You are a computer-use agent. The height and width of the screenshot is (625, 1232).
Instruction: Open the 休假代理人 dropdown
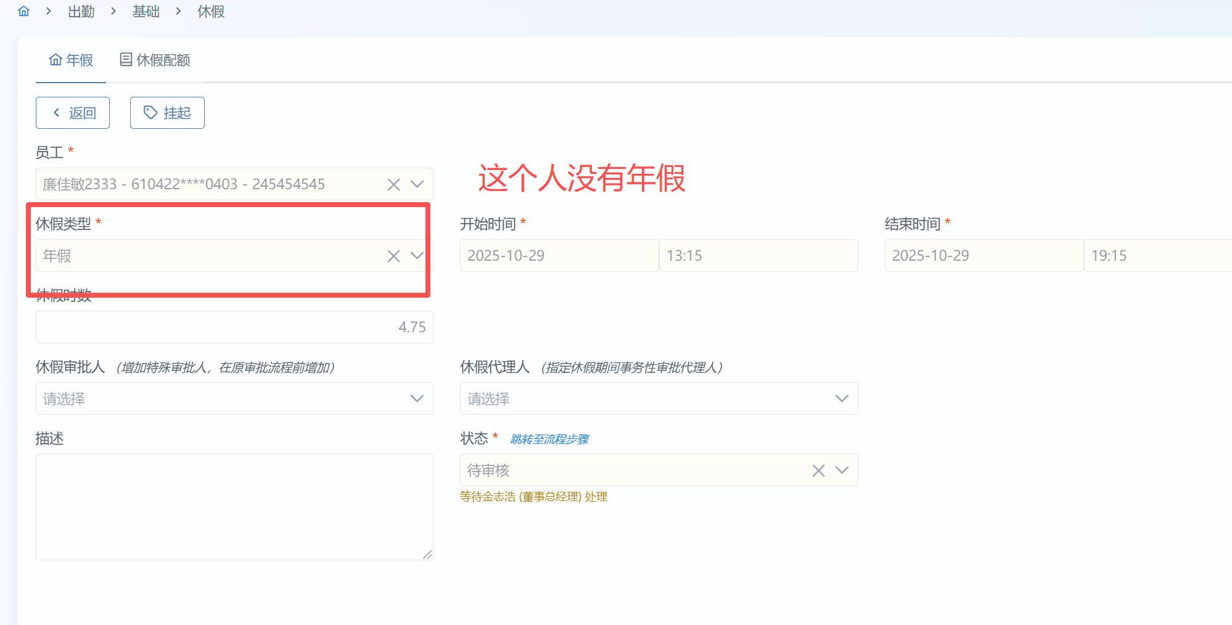[x=659, y=399]
